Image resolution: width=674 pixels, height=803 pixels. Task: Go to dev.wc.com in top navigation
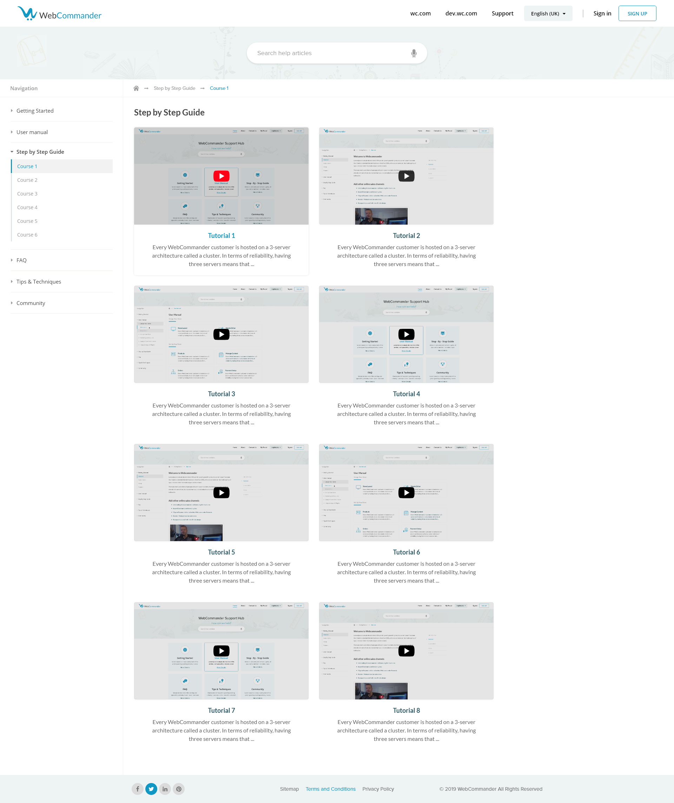[x=461, y=13]
